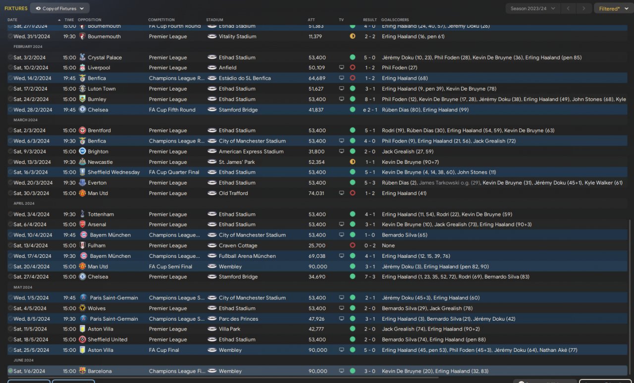Click the Crystal Palace club badge
This screenshot has width=634, height=383.
tap(82, 57)
